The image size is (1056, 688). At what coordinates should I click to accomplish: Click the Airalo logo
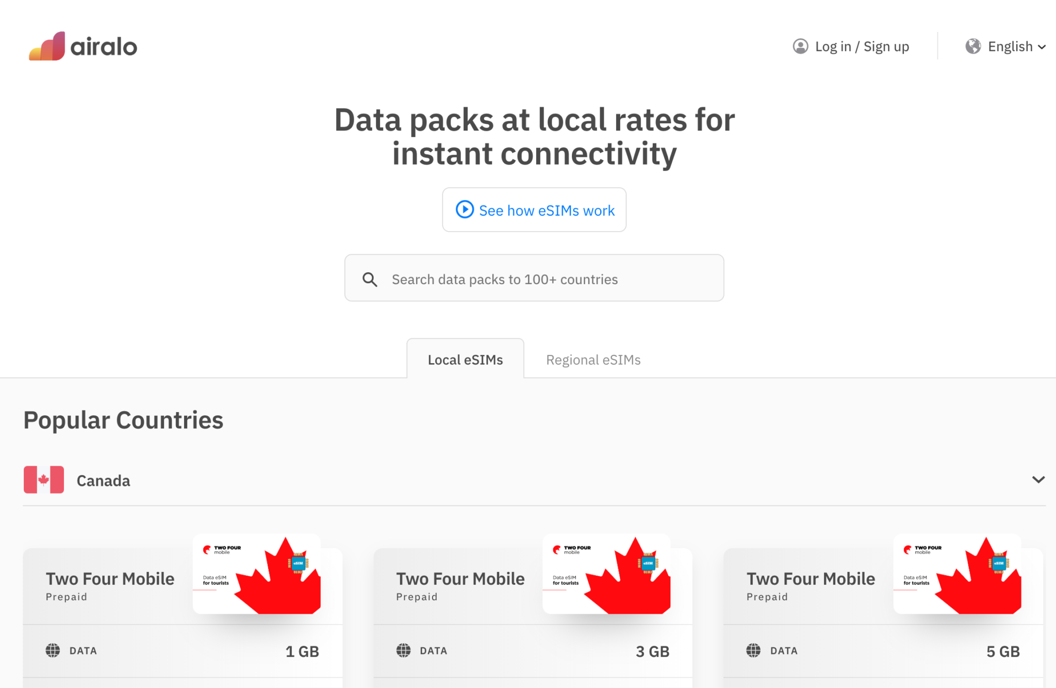[x=82, y=46]
